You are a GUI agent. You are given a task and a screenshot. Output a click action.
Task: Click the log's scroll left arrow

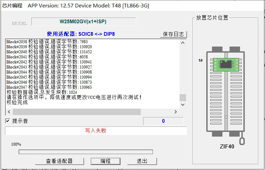pyautogui.click(x=9, y=112)
